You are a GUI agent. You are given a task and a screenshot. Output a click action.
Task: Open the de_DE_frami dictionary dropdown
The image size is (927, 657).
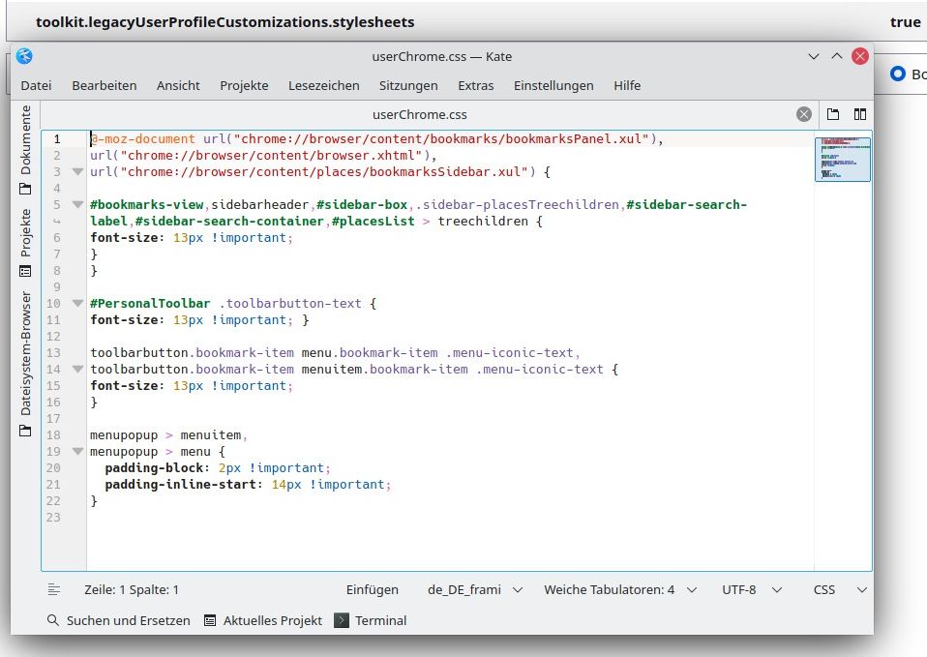[475, 589]
